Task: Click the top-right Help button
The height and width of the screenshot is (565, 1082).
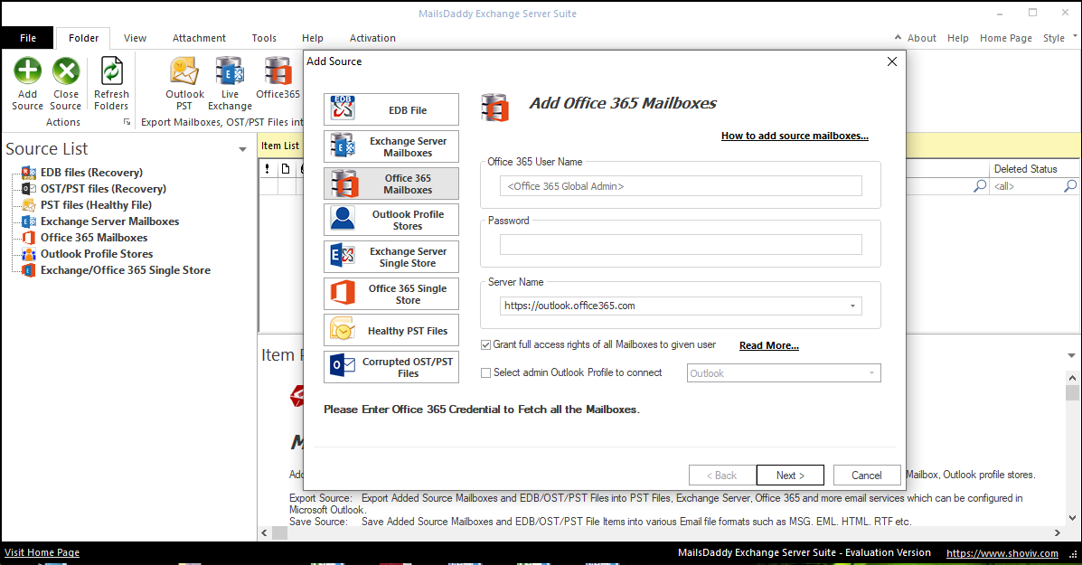Action: point(958,38)
